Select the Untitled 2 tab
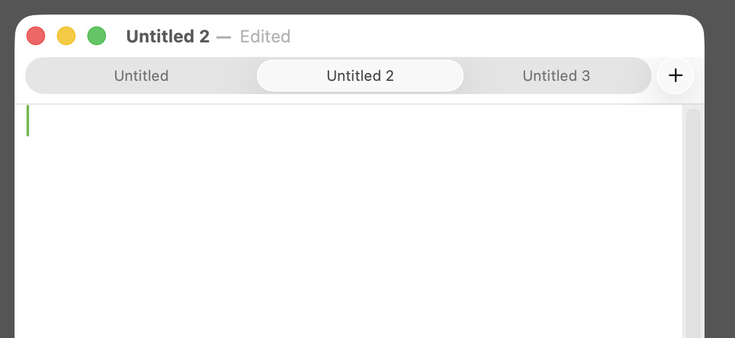735x338 pixels. [360, 76]
